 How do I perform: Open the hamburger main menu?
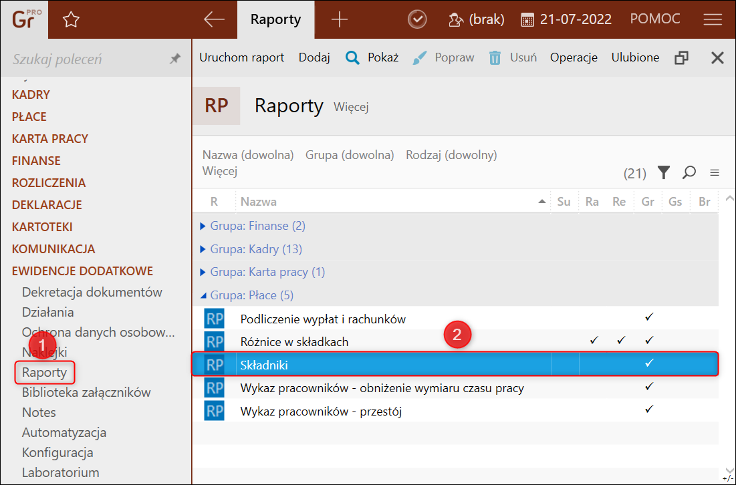pyautogui.click(x=713, y=20)
